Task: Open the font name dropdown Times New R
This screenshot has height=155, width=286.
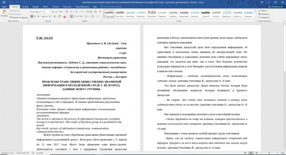Action: 42,12
